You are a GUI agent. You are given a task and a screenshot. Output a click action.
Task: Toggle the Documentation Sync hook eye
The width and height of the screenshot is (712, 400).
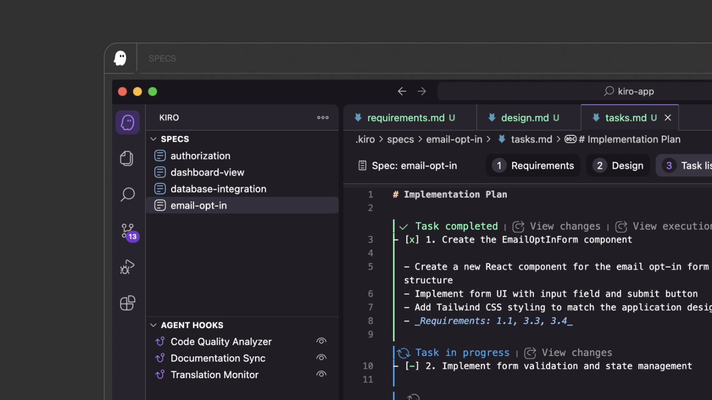[x=321, y=357]
